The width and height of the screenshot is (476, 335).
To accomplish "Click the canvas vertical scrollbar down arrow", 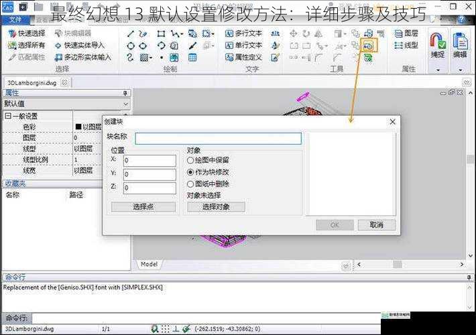I will [x=470, y=255].
